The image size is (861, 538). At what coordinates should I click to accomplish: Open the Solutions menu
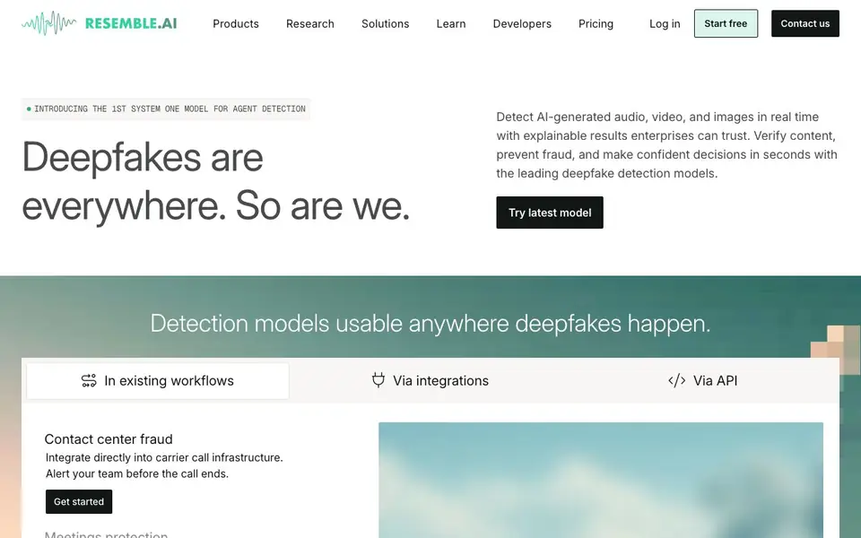click(x=385, y=23)
